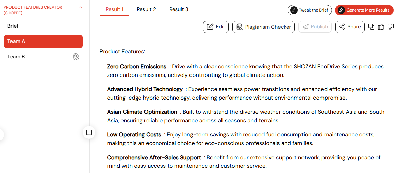Click the pencil icon in Tweak the Brief

pyautogui.click(x=294, y=10)
